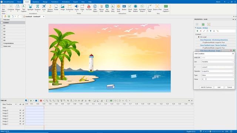Click the Add & Continue button
Viewport: 237px width, 133px height.
206,87
